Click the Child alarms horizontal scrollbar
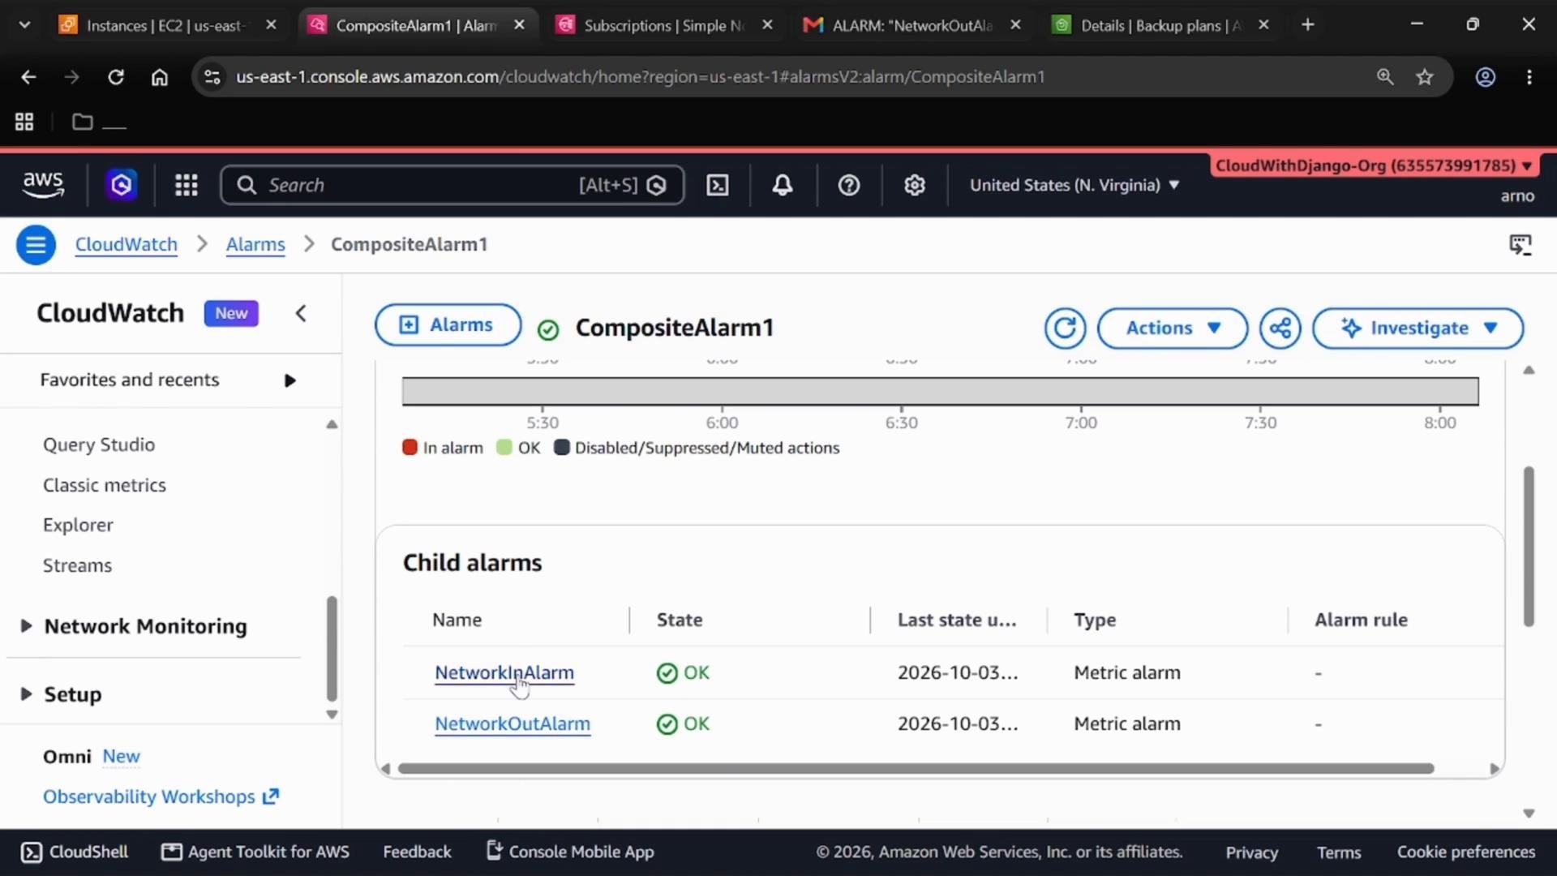Viewport: 1557px width, 876px height. (916, 768)
